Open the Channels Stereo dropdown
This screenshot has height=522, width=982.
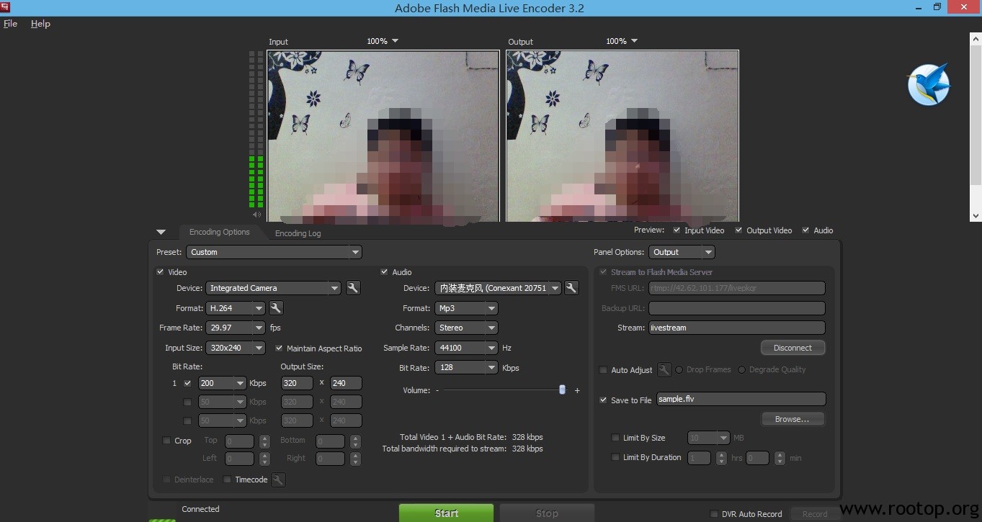466,328
